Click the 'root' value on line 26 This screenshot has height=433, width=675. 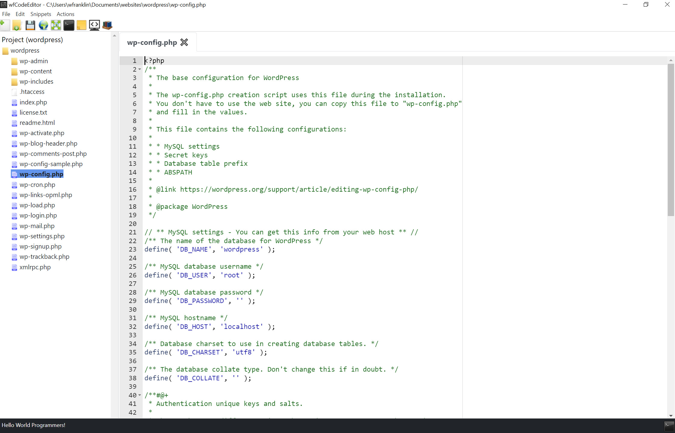(232, 275)
